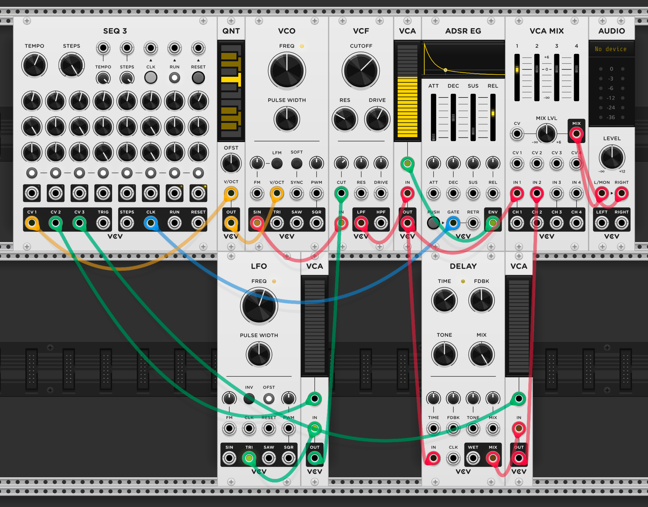Screen dimensions: 648x507
Task: Click ADSR EG SUS slider
Action: coord(473,117)
